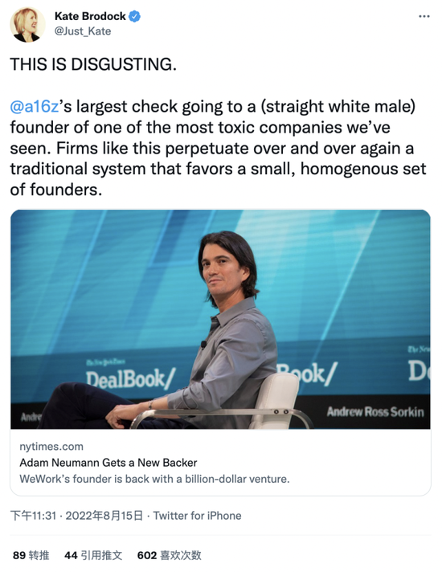Click the WeWork founder card description text
Screen dimensions: 442x572
coord(154,479)
